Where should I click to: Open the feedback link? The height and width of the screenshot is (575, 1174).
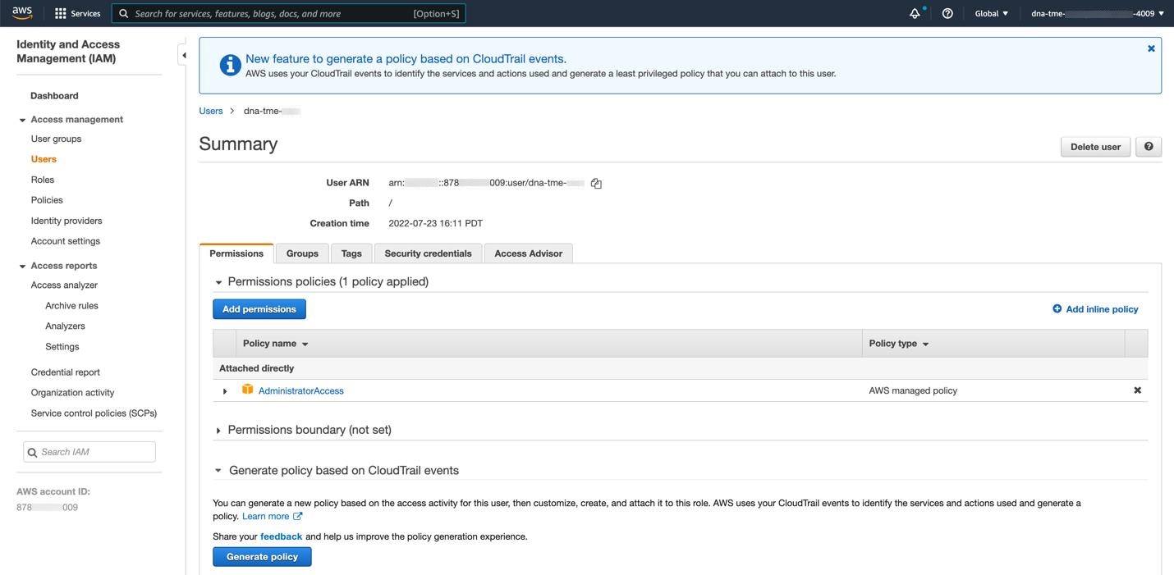[282, 536]
